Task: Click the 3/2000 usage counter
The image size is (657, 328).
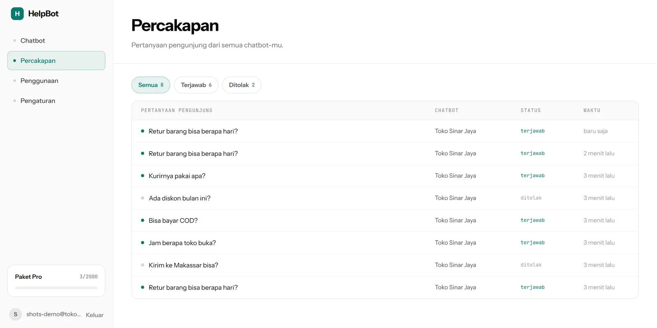Action: click(89, 277)
